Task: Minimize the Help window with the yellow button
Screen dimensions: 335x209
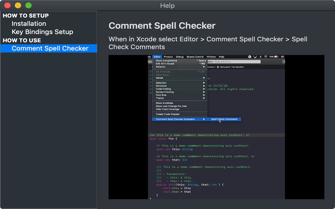Action: [x=18, y=5]
